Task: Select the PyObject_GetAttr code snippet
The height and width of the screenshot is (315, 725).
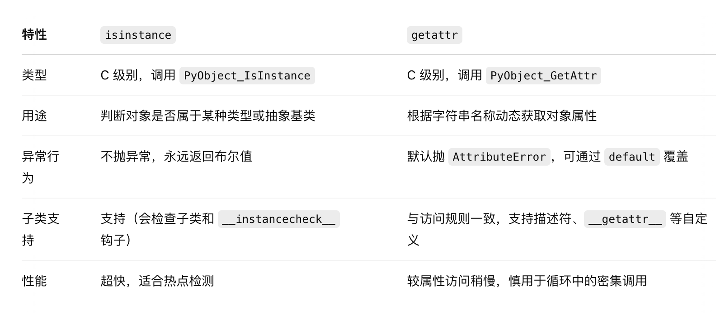Action: (543, 75)
